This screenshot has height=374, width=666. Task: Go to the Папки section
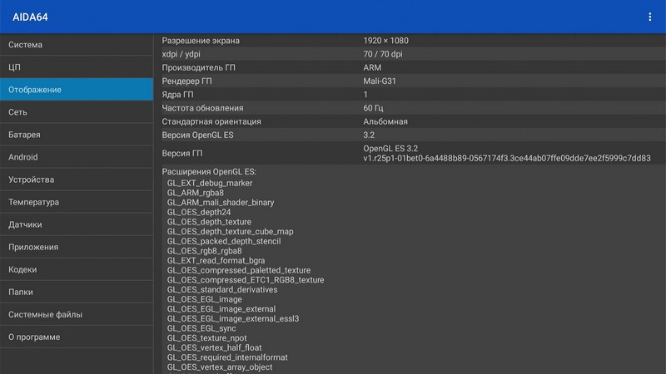[77, 292]
